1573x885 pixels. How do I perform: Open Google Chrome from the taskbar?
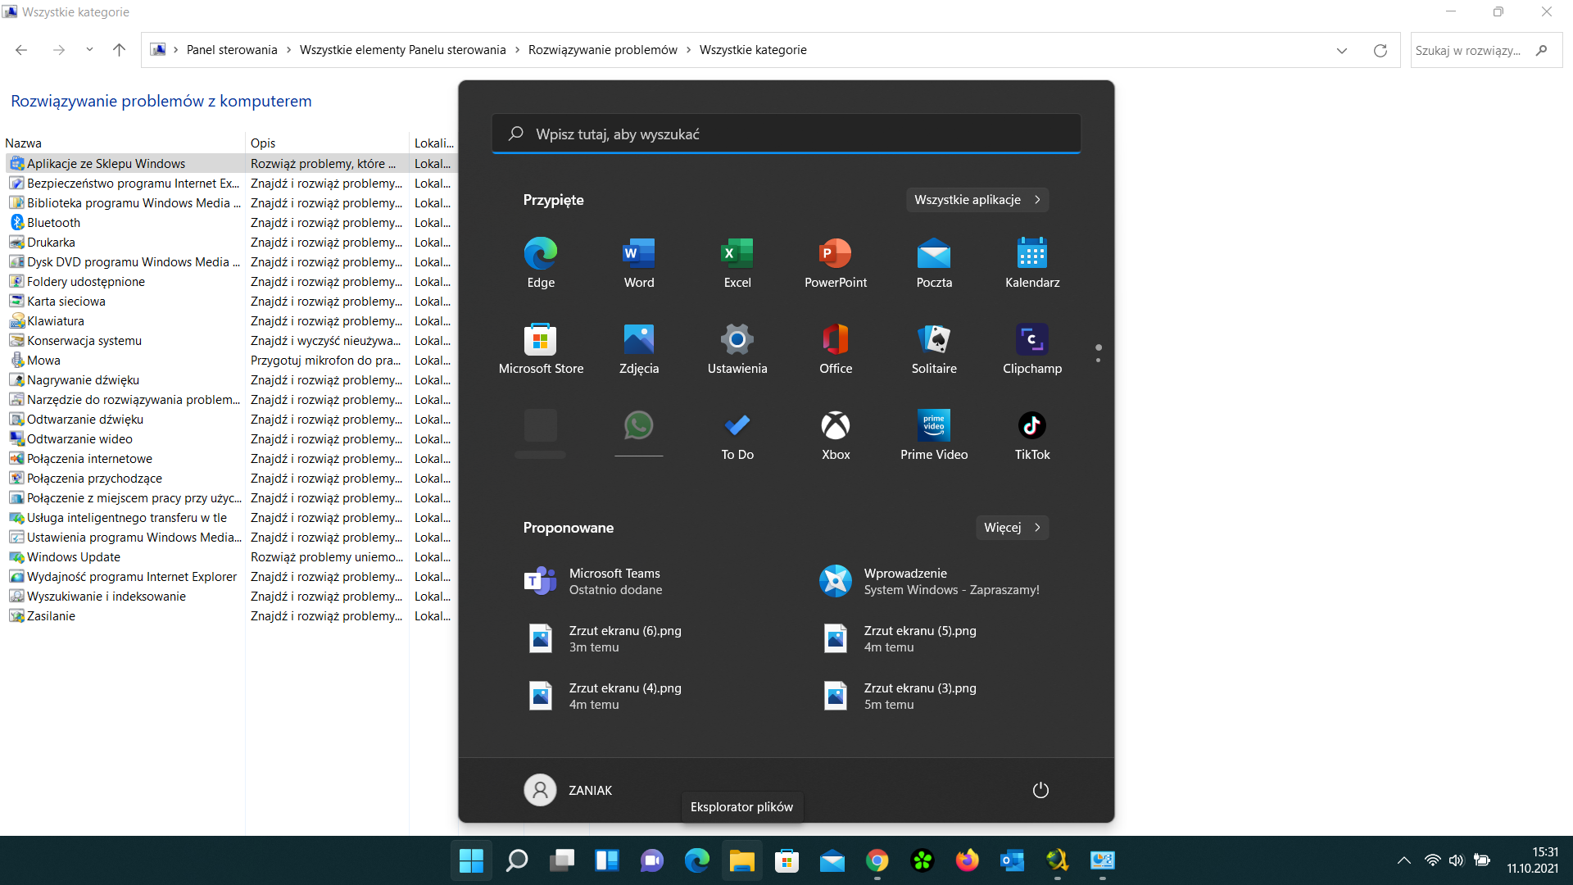coord(877,860)
